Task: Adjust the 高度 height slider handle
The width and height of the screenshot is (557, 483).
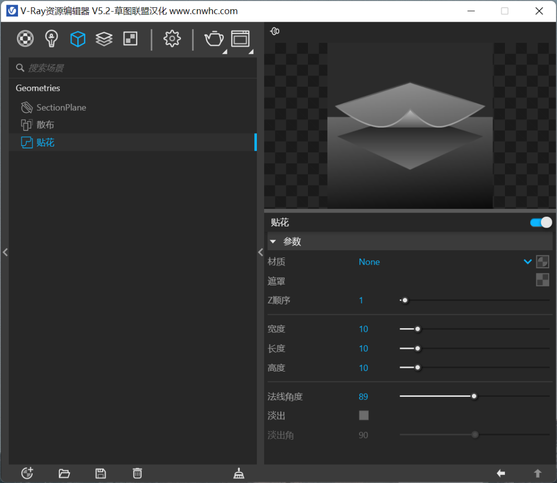Action: click(418, 367)
